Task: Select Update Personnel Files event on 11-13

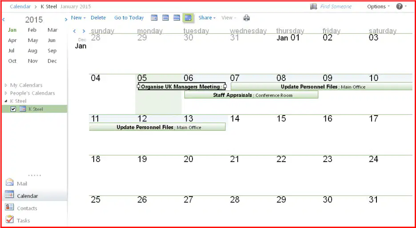Action: (157, 127)
